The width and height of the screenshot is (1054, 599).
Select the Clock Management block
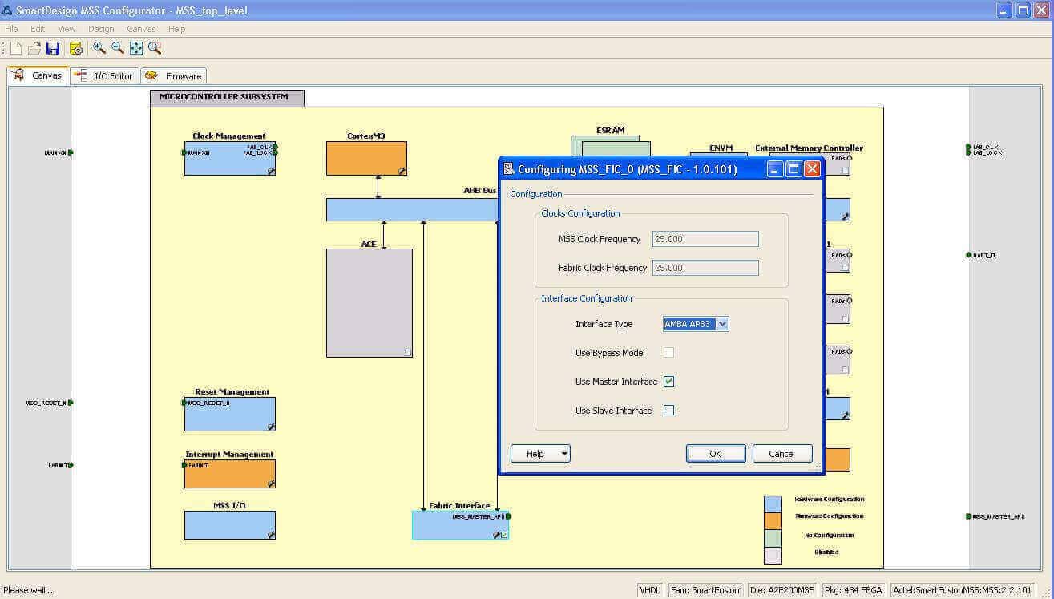(230, 158)
